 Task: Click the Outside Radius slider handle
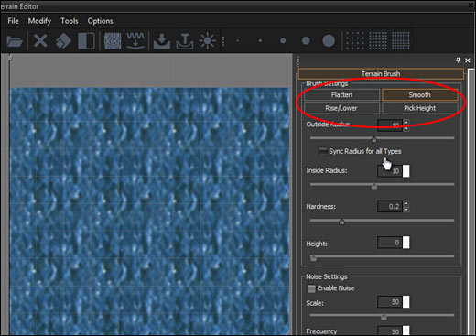[x=374, y=139]
